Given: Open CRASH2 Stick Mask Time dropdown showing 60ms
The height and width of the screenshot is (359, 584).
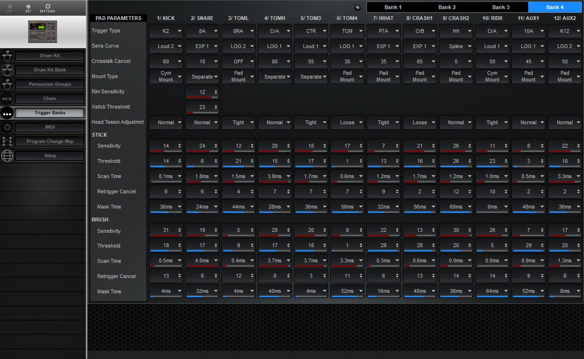Looking at the screenshot, I should point(456,207).
